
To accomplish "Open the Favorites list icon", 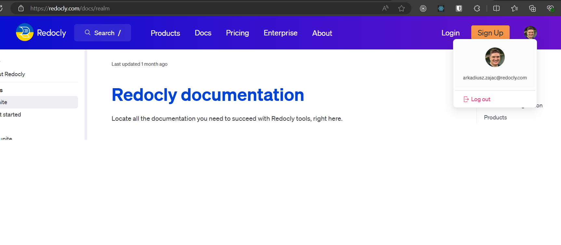I will (514, 8).
